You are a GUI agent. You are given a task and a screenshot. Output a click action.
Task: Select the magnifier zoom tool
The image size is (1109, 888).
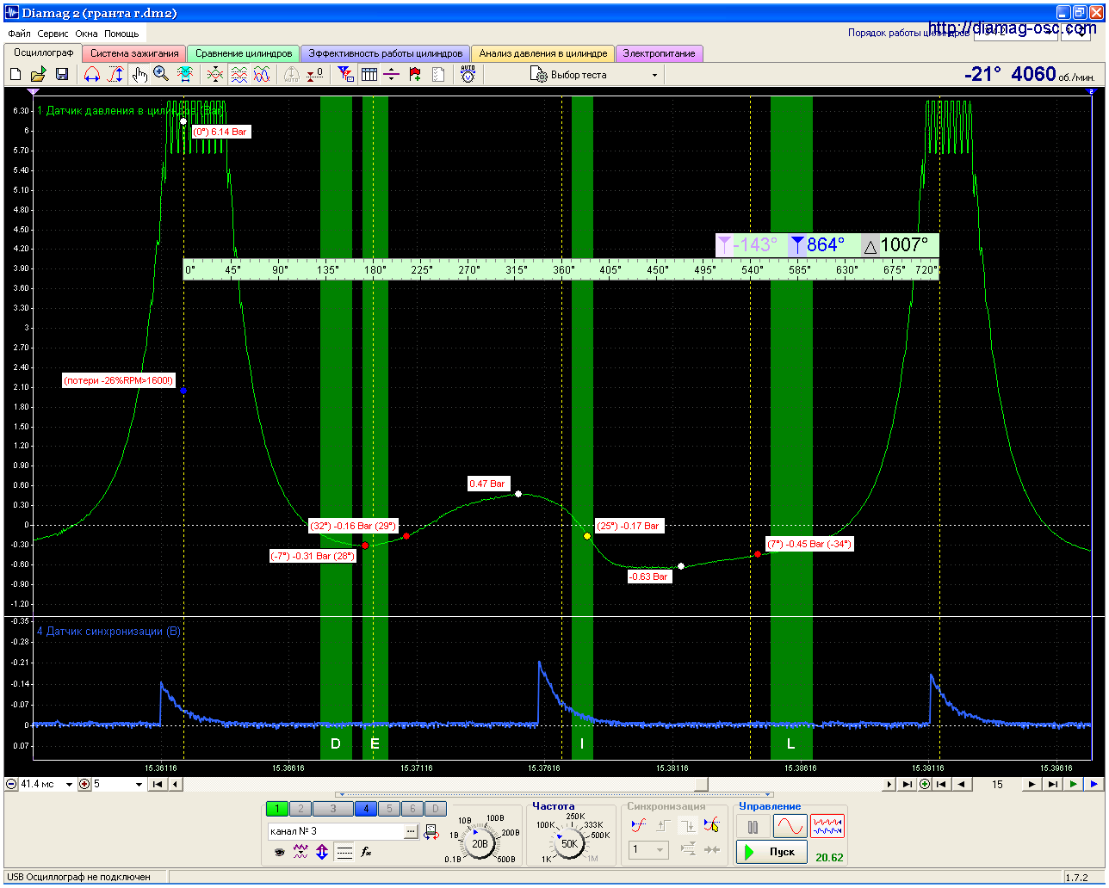[161, 75]
